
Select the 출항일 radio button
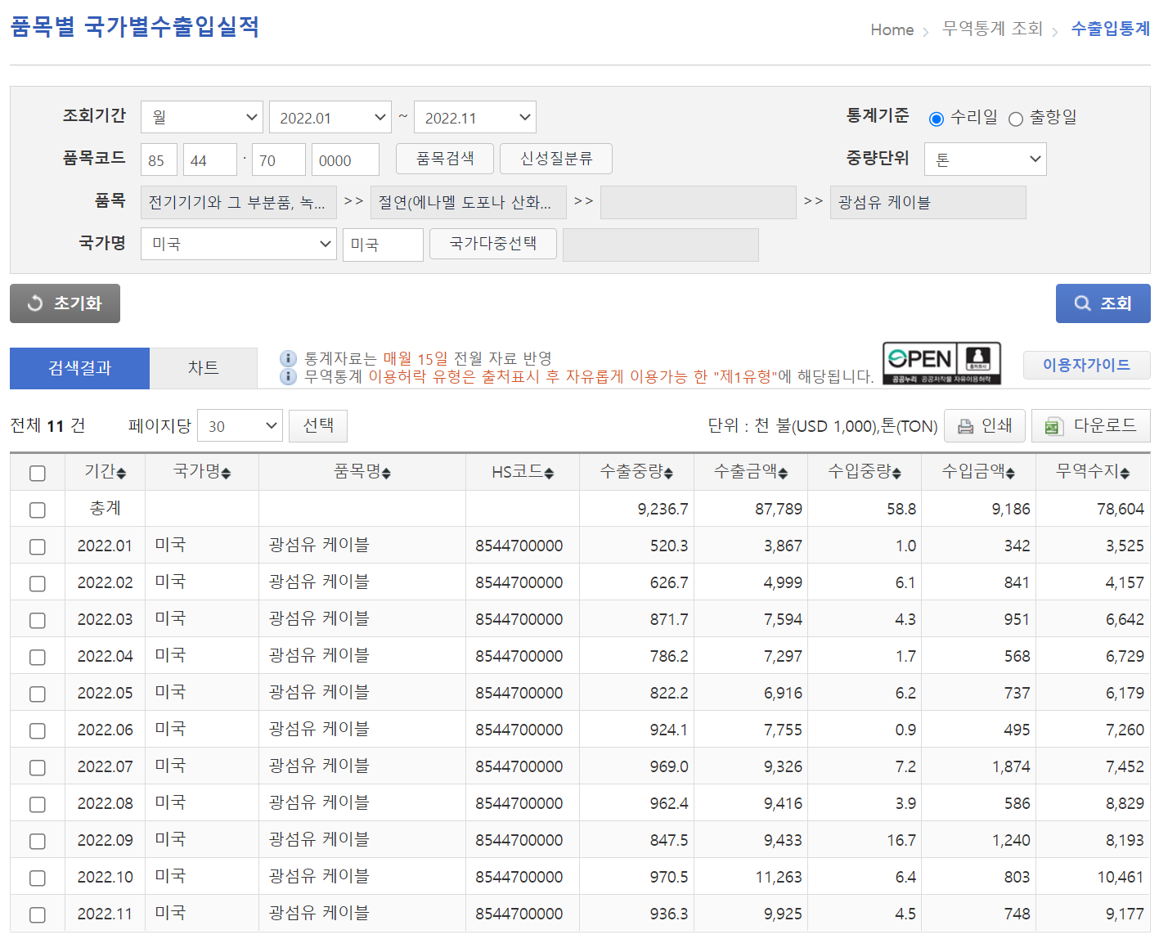1016,119
